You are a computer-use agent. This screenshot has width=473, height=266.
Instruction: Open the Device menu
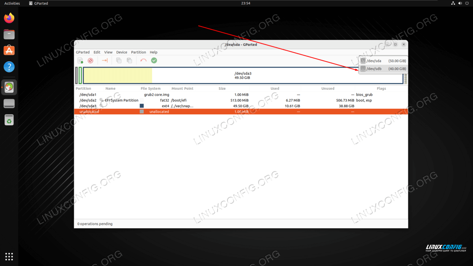(122, 52)
